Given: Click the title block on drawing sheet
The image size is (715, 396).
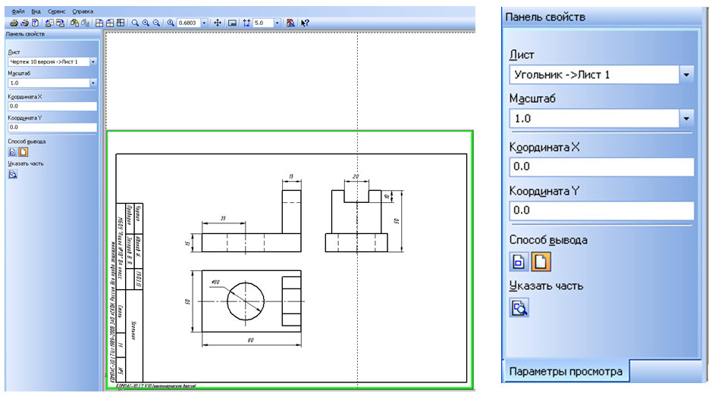Looking at the screenshot, I should click(x=130, y=292).
